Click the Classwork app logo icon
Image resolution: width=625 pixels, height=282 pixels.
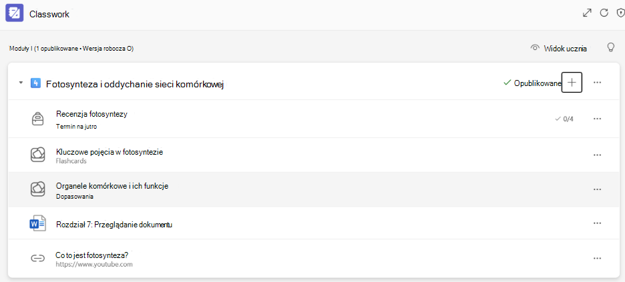pos(14,13)
